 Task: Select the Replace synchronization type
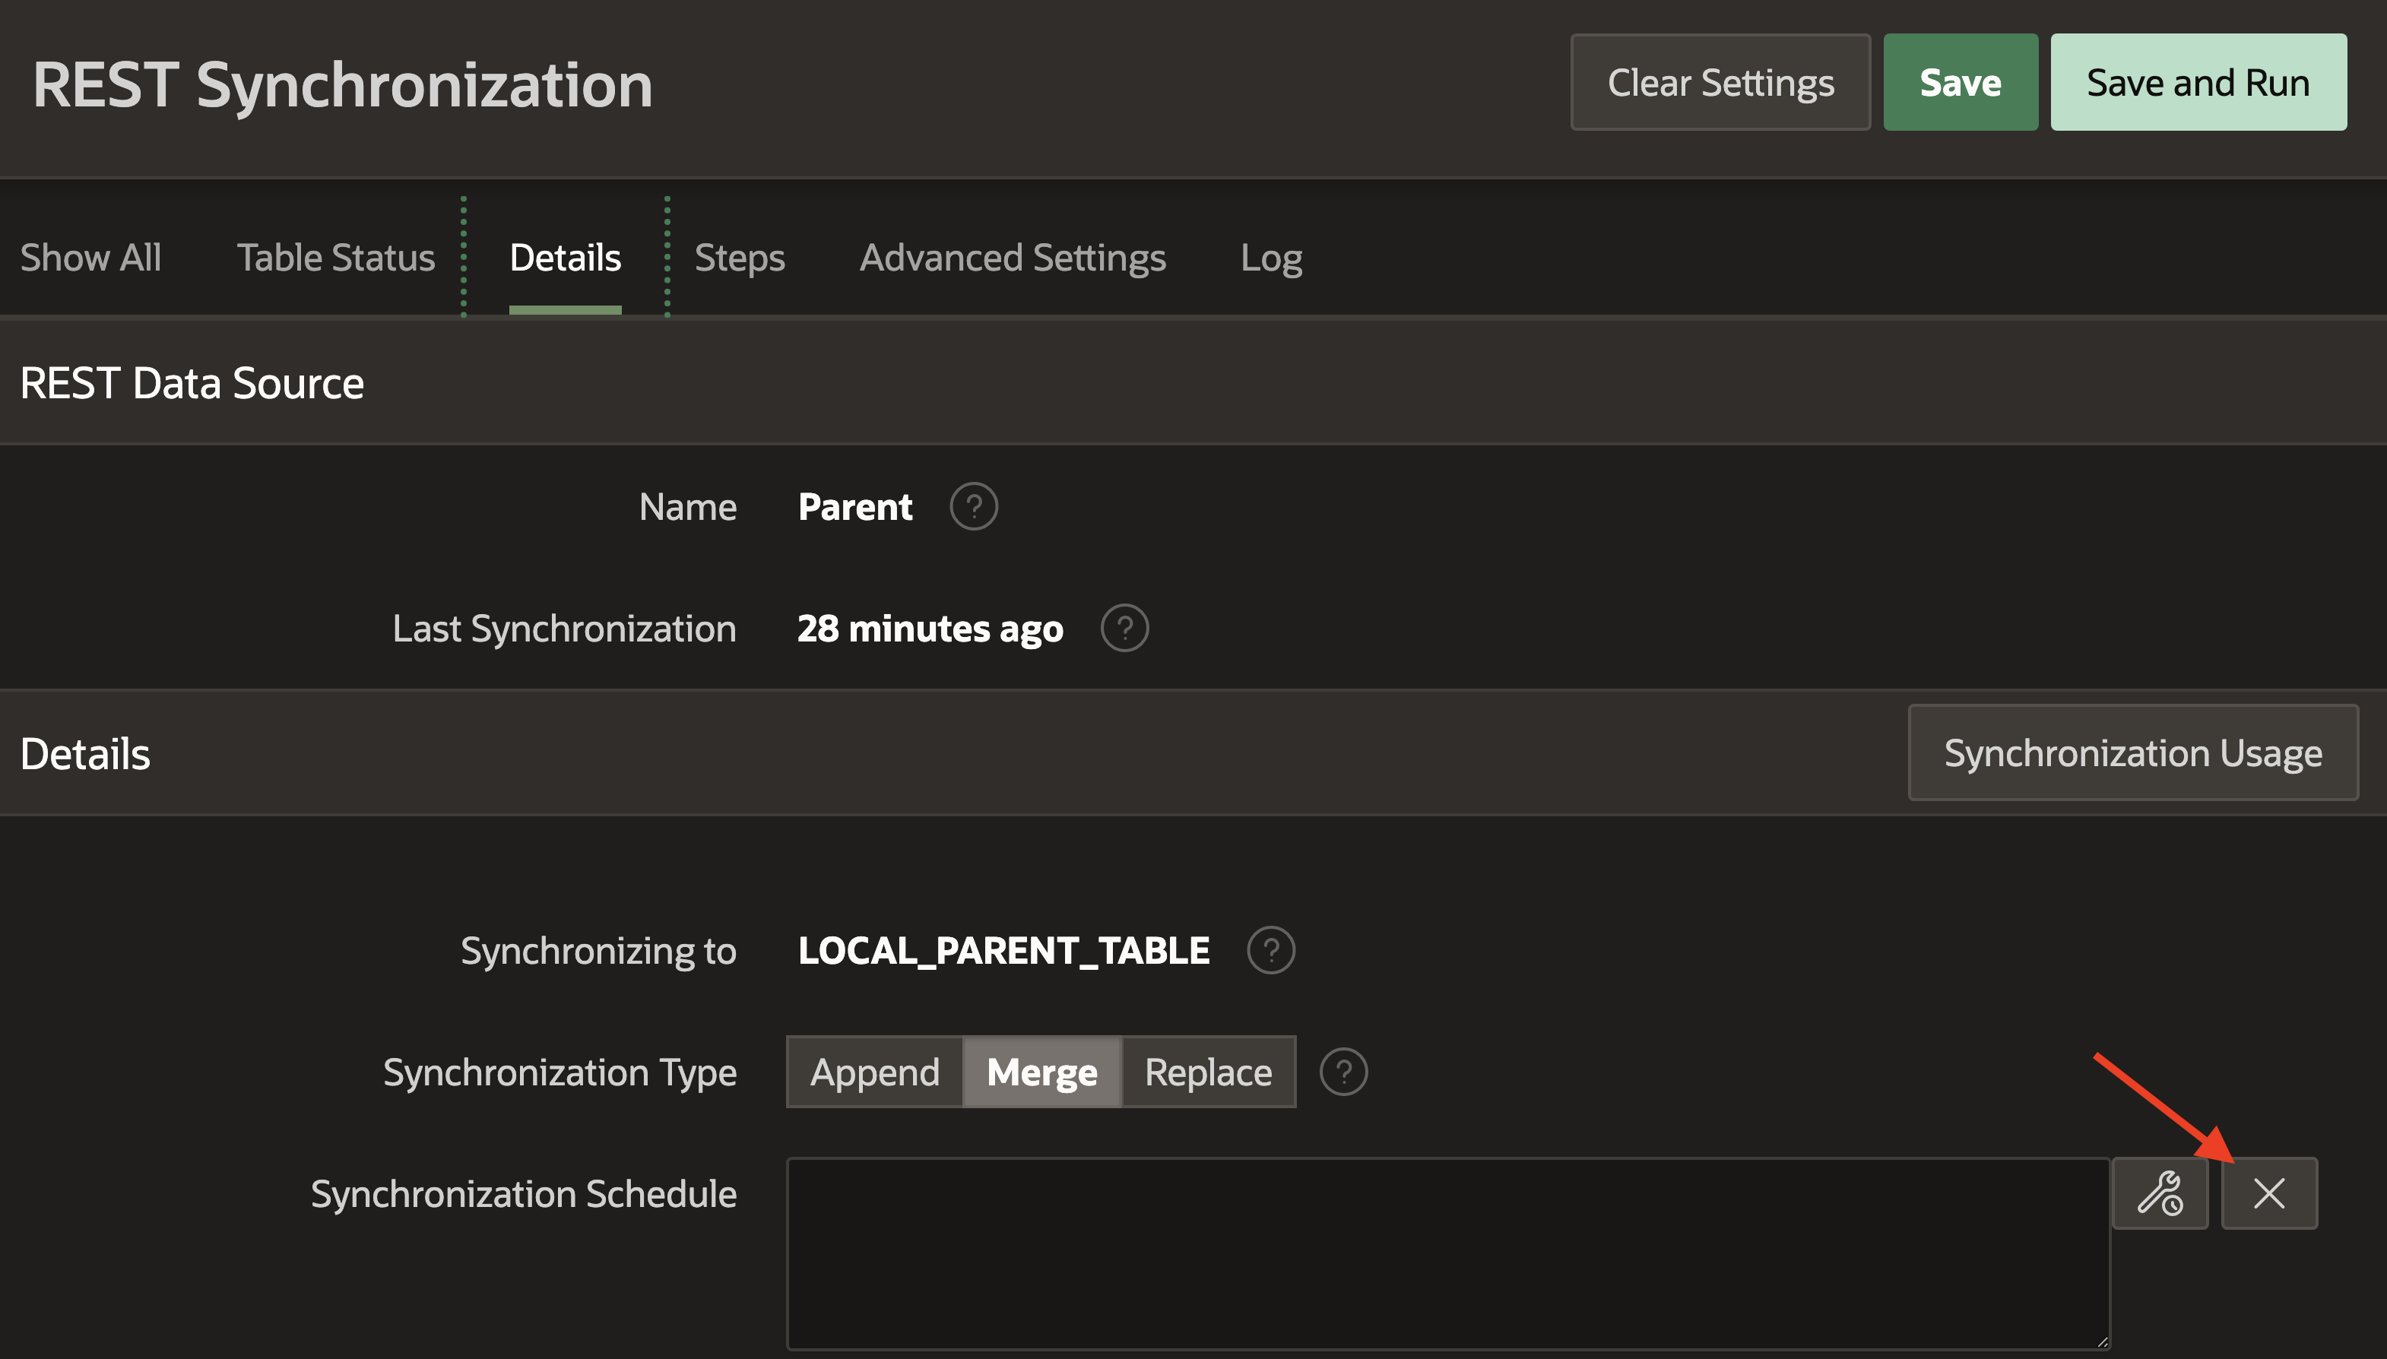pos(1207,1072)
